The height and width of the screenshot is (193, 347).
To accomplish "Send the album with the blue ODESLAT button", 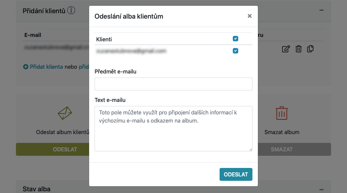I will 236,174.
